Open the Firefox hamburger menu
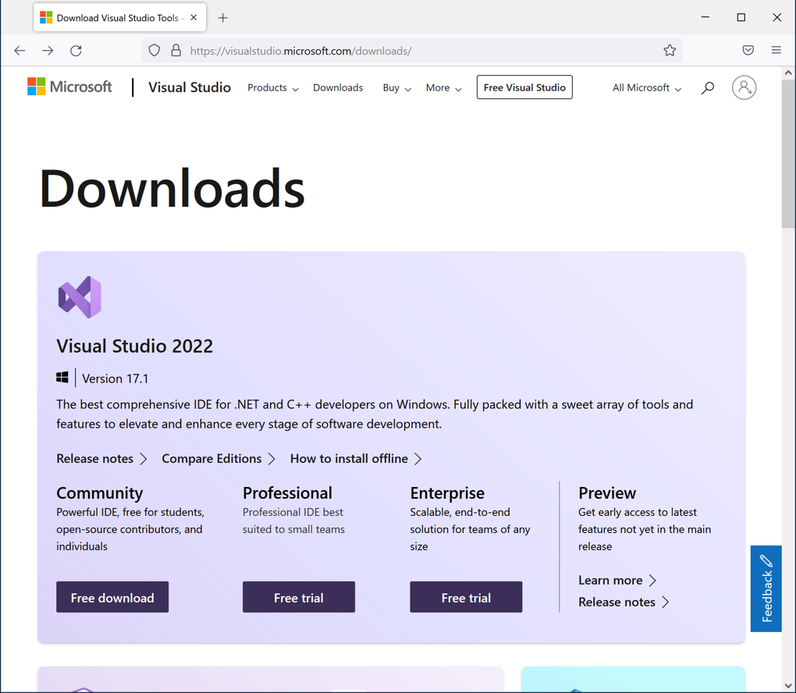Viewport: 796px width, 693px height. (x=776, y=50)
